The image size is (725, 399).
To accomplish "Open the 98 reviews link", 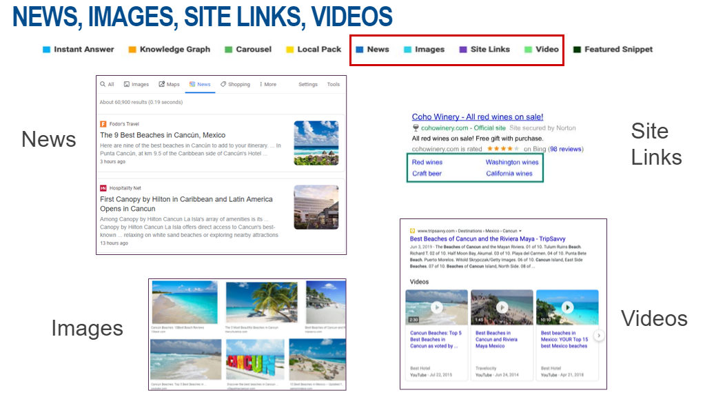I will click(566, 149).
